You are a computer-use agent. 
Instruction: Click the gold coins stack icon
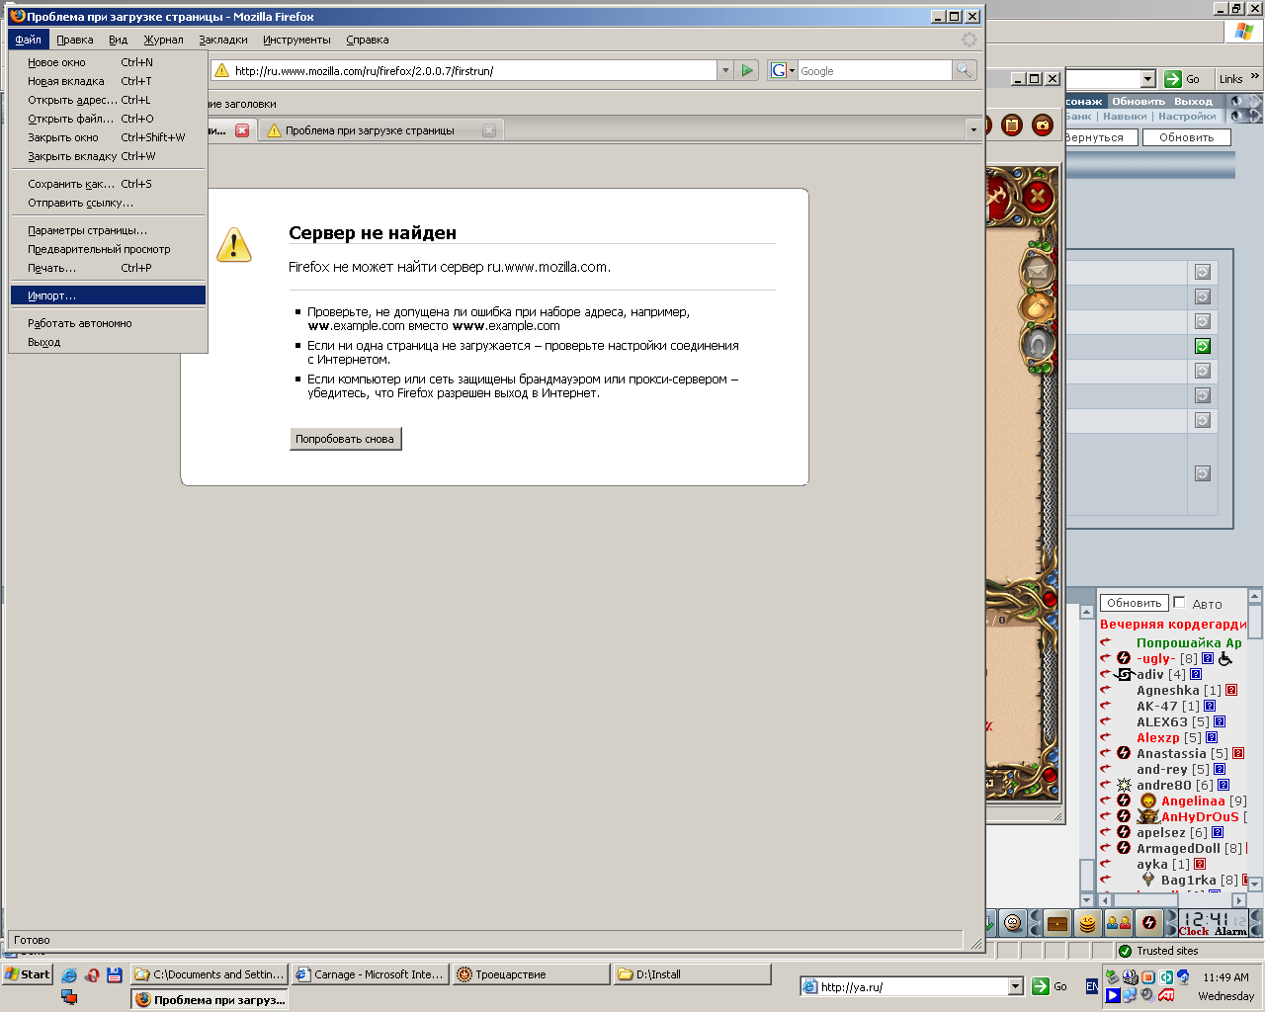(x=1087, y=923)
